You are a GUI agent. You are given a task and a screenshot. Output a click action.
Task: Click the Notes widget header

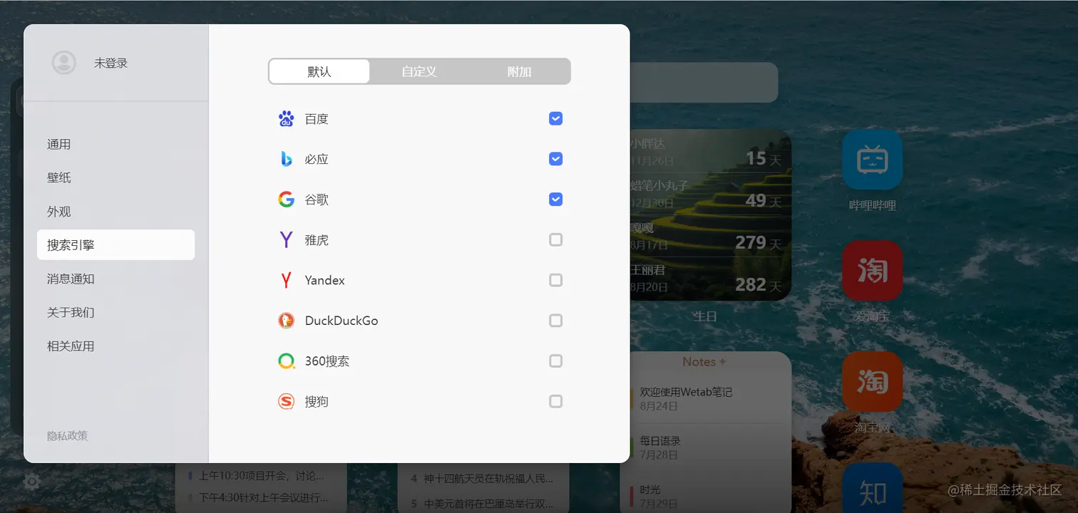pyautogui.click(x=704, y=362)
